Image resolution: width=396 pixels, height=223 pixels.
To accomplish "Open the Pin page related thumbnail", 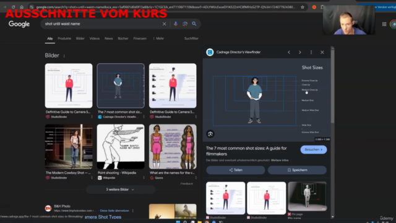I will [x=307, y=196].
